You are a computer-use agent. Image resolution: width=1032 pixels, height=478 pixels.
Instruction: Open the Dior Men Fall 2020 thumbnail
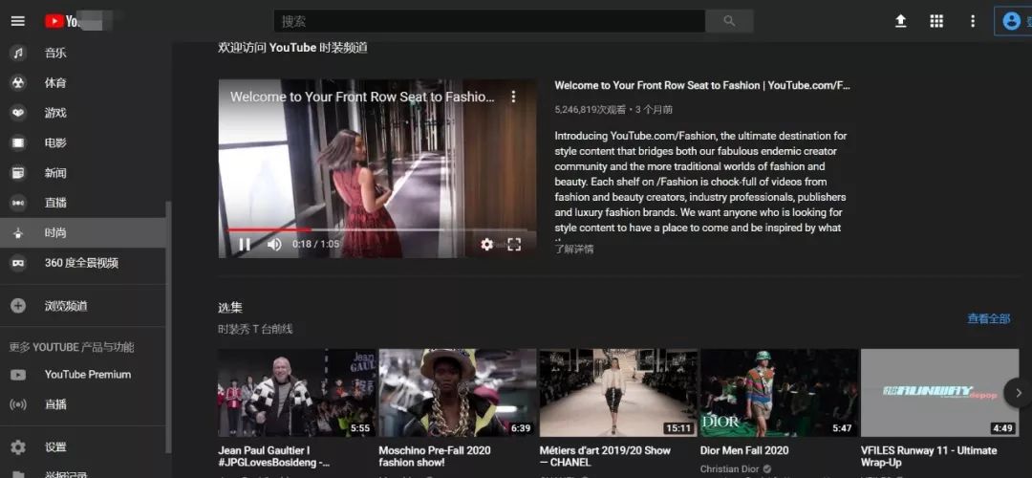pos(779,393)
